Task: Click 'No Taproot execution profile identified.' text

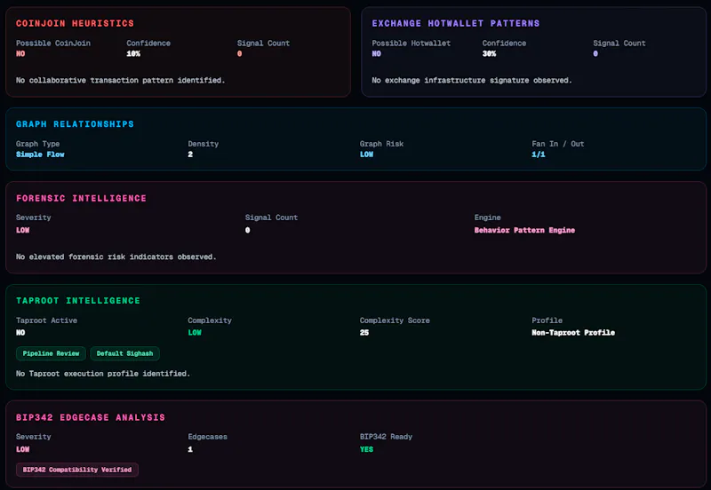Action: click(x=103, y=374)
